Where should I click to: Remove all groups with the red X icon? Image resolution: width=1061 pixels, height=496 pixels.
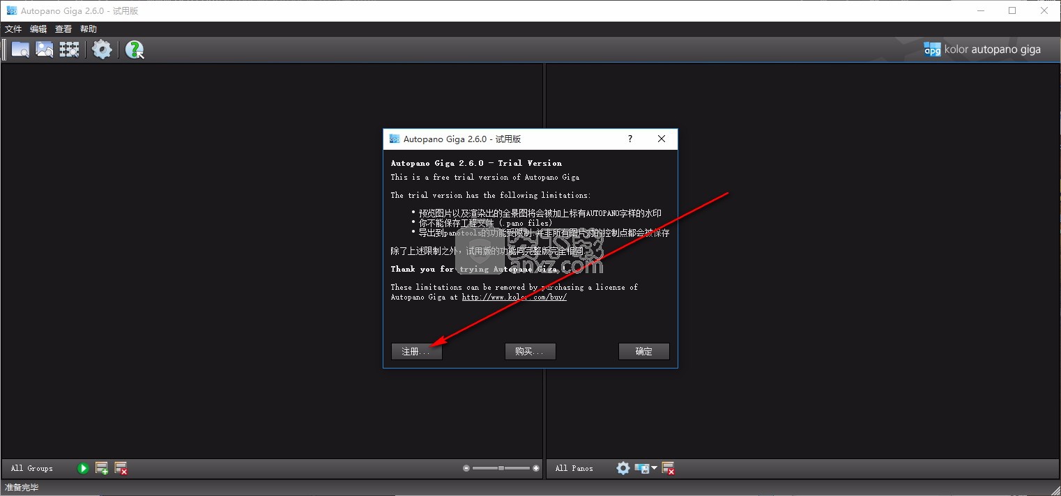[121, 469]
